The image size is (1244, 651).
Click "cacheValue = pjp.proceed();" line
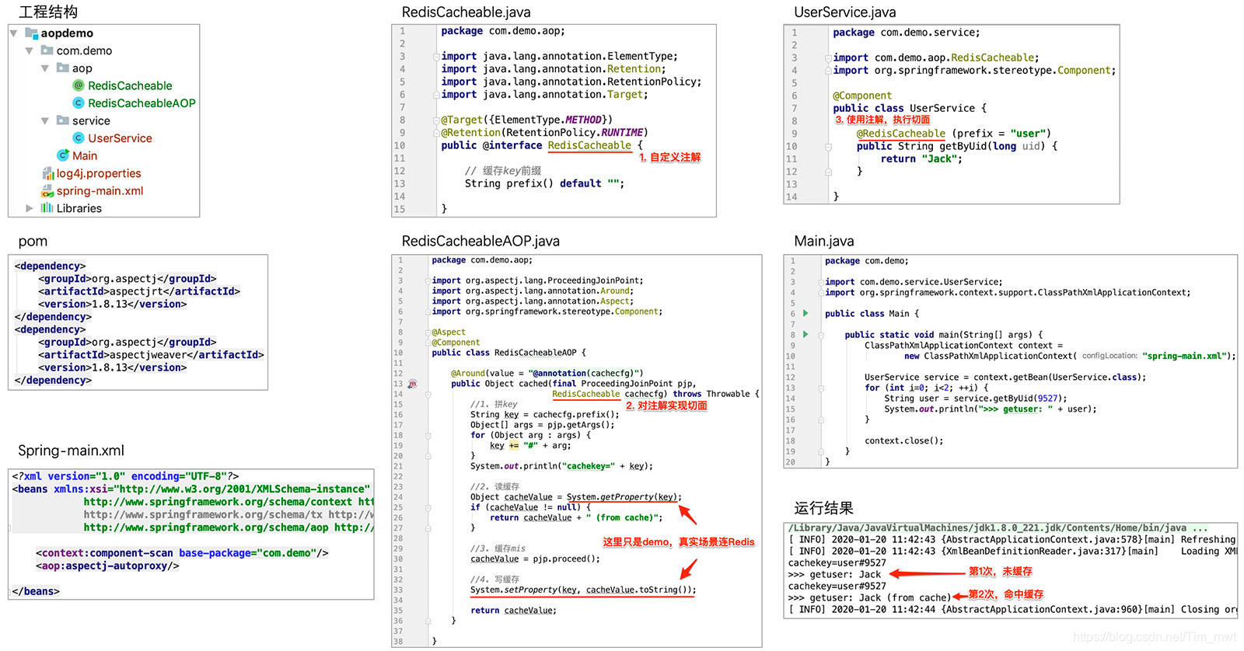click(535, 559)
